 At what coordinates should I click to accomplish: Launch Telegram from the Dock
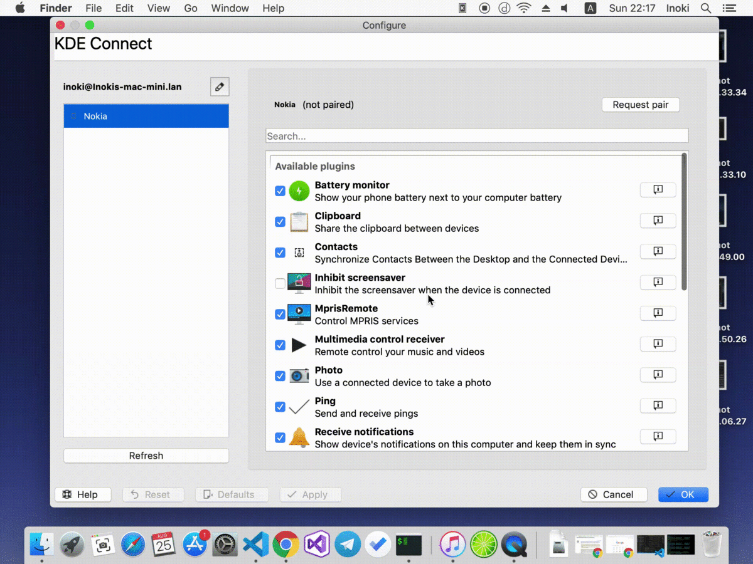tap(348, 544)
